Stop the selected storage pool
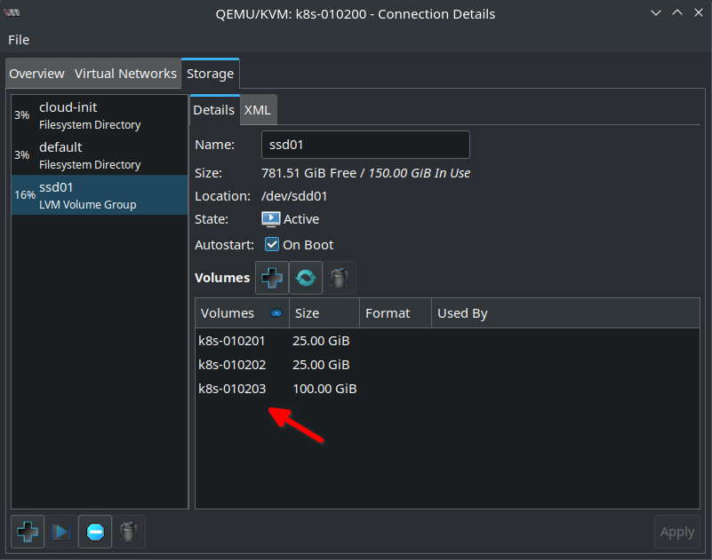The width and height of the screenshot is (712, 560). pos(95,532)
